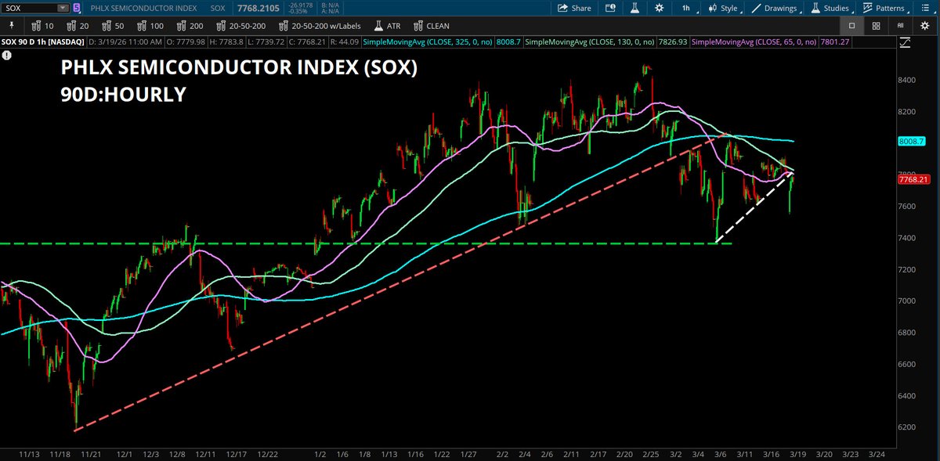Click the flask icon next to the gear
The image size is (940, 461).
click(637, 8)
